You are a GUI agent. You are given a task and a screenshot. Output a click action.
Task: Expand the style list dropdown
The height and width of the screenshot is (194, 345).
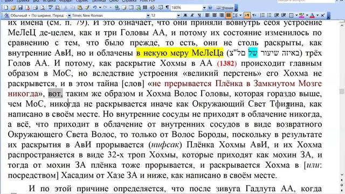[70, 16]
